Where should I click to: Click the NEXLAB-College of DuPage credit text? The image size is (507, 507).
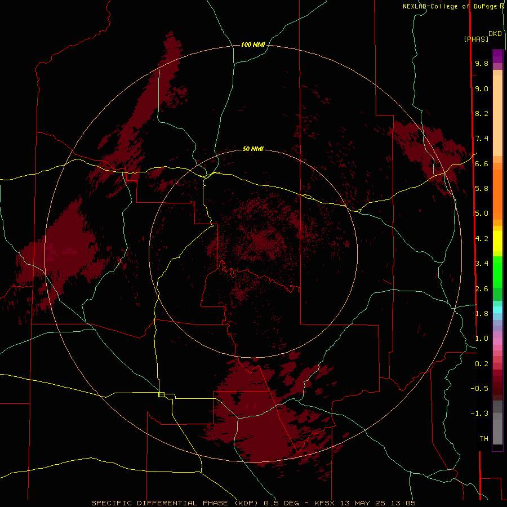[450, 6]
